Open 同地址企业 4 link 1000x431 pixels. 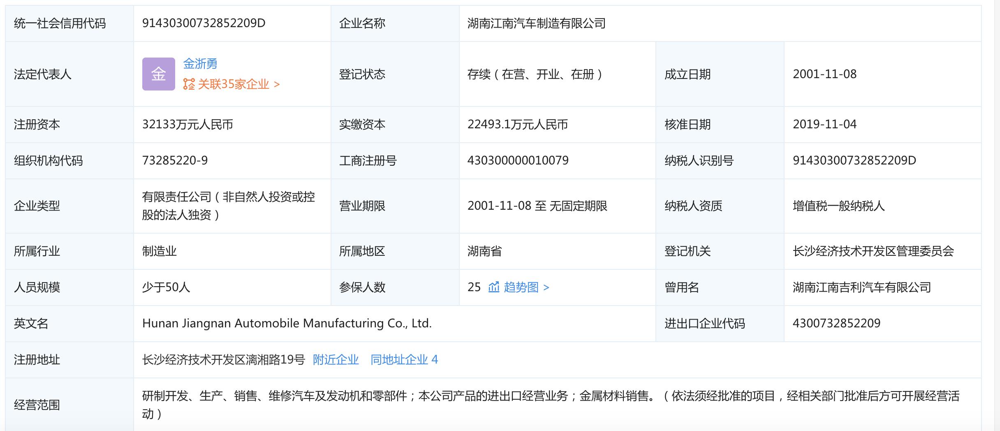tap(404, 360)
